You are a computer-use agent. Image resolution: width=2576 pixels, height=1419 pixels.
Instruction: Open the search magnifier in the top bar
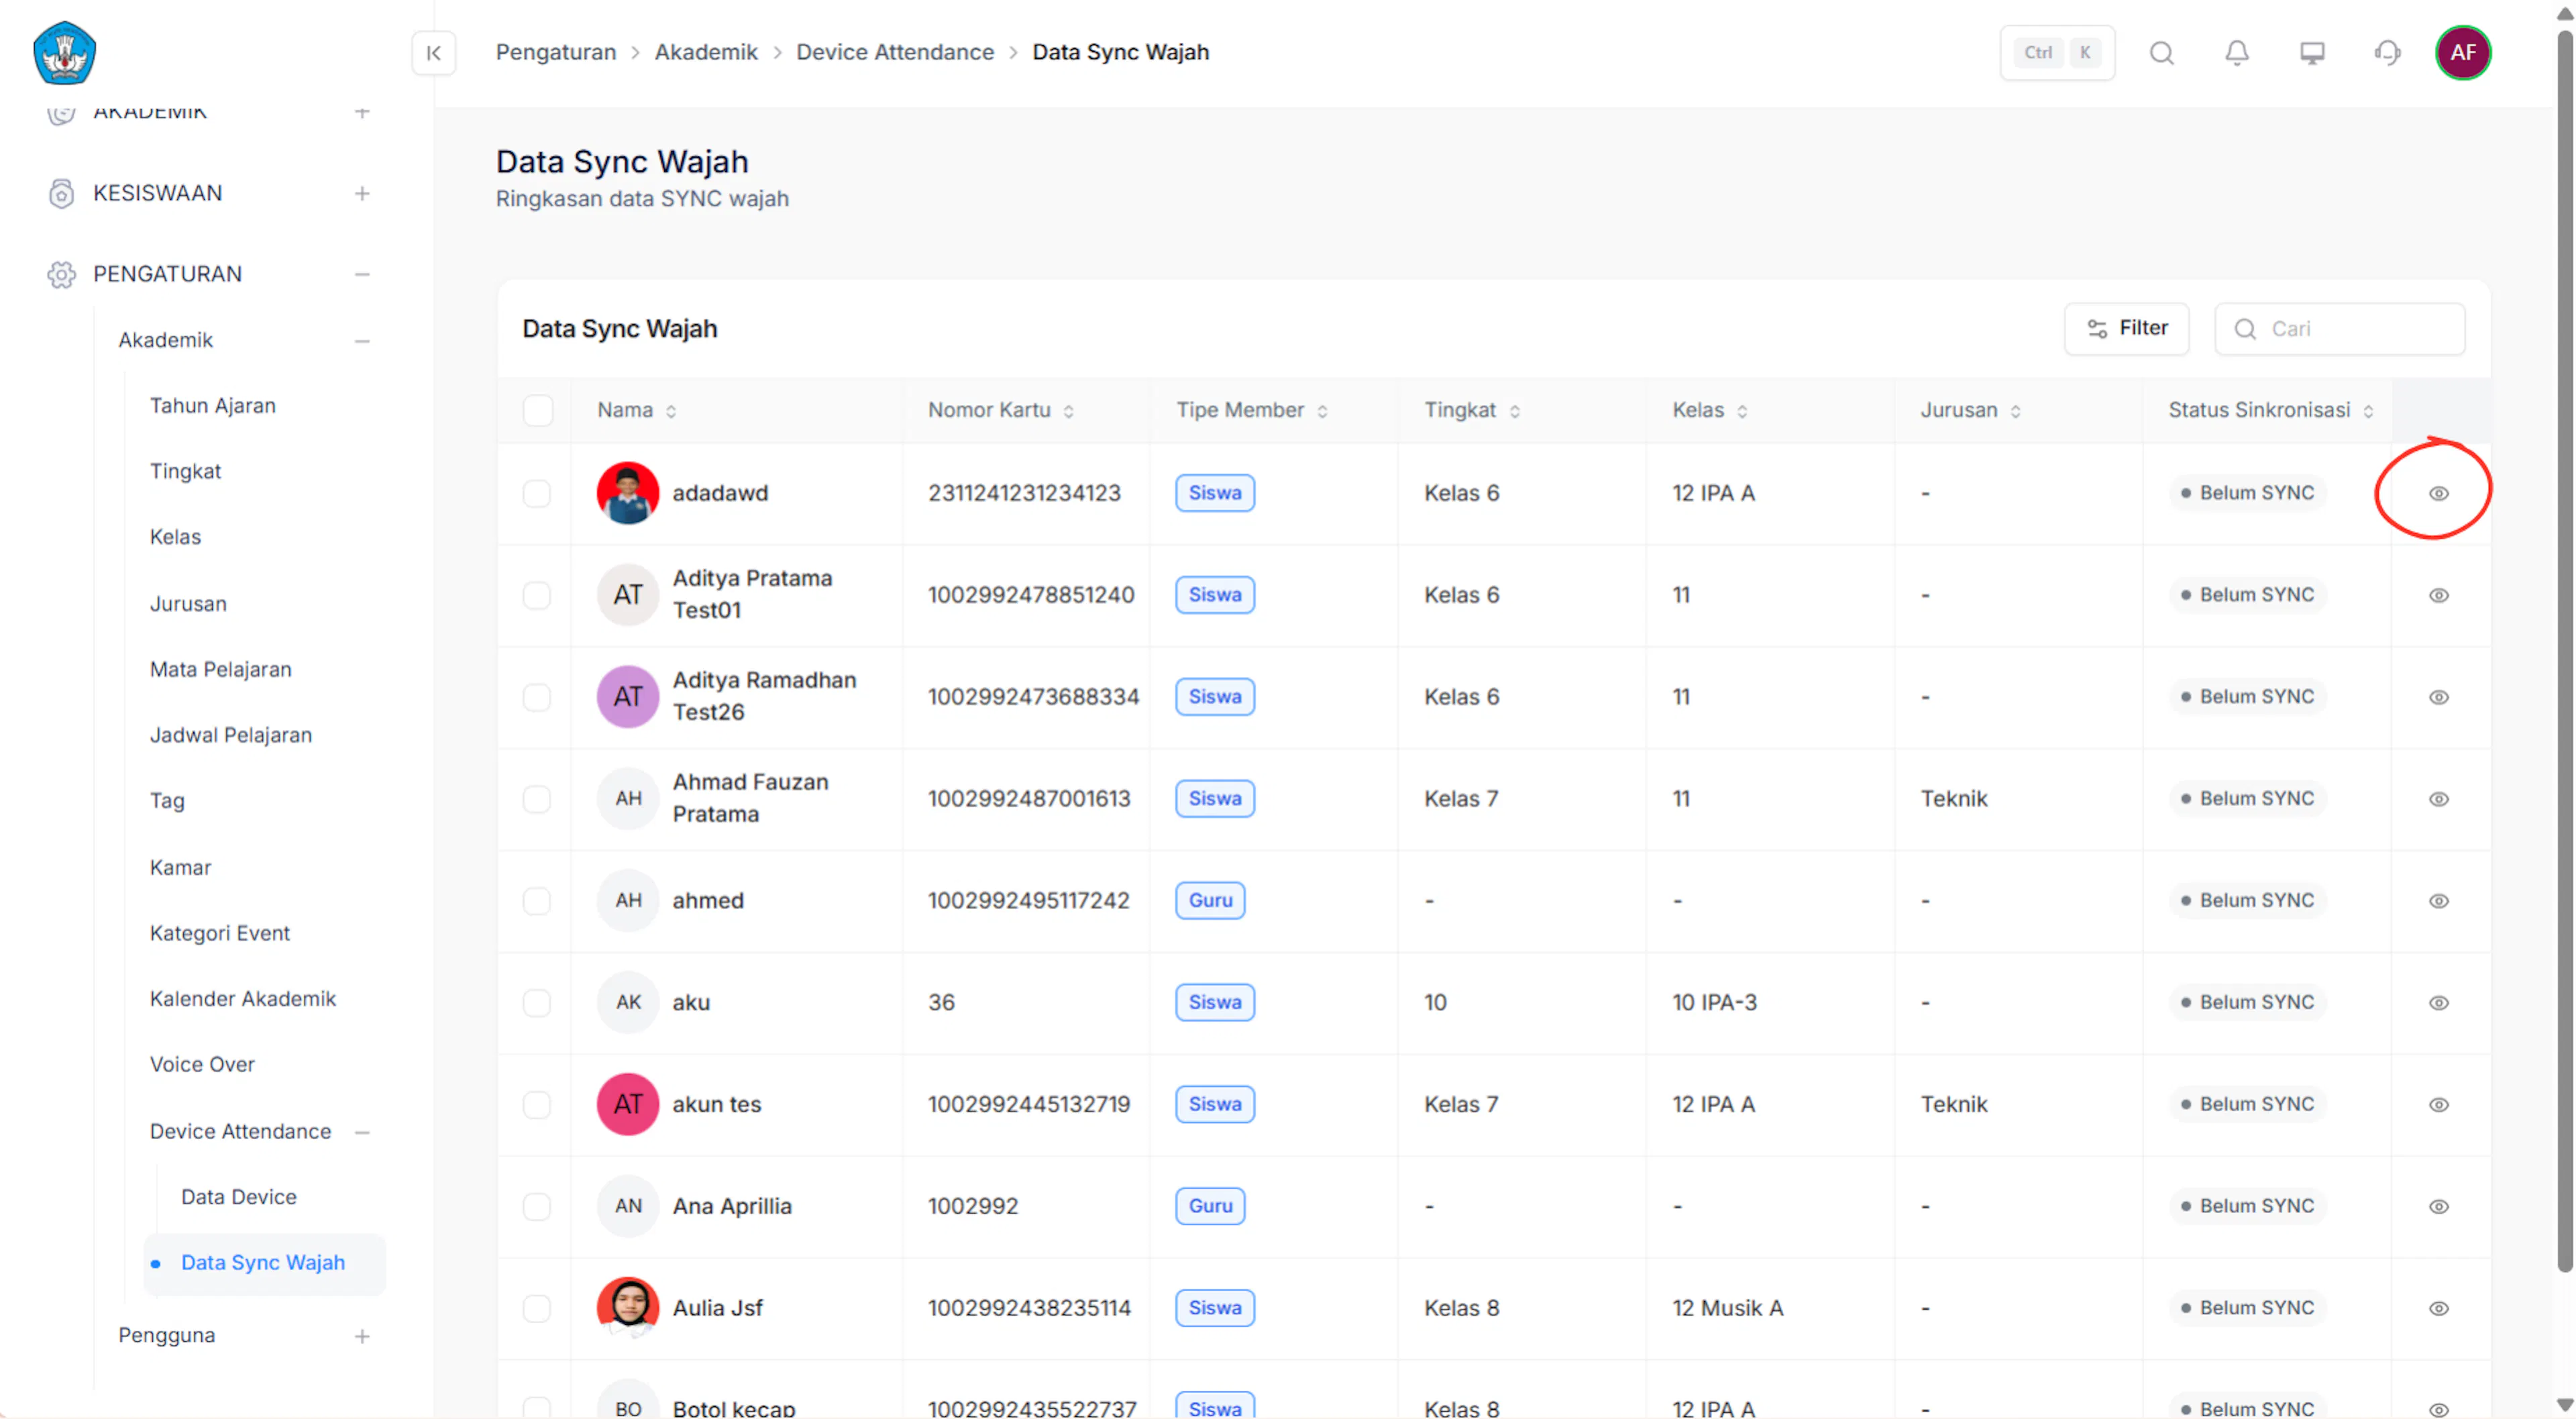2161,53
